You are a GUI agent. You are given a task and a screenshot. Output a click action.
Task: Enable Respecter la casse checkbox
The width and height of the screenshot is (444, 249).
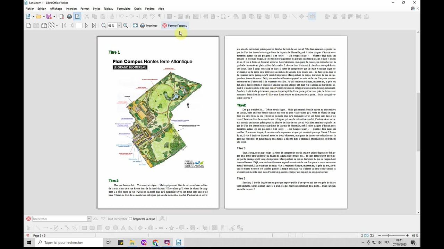pos(130,219)
